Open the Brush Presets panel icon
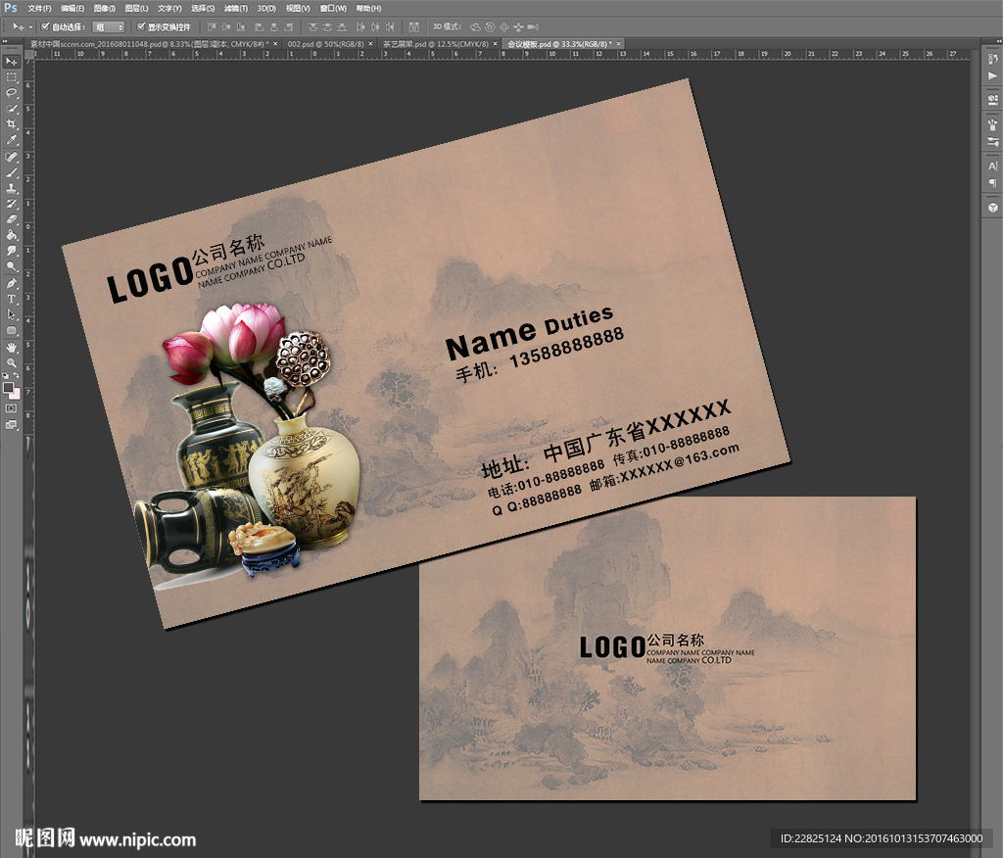This screenshot has height=858, width=1003. (992, 141)
